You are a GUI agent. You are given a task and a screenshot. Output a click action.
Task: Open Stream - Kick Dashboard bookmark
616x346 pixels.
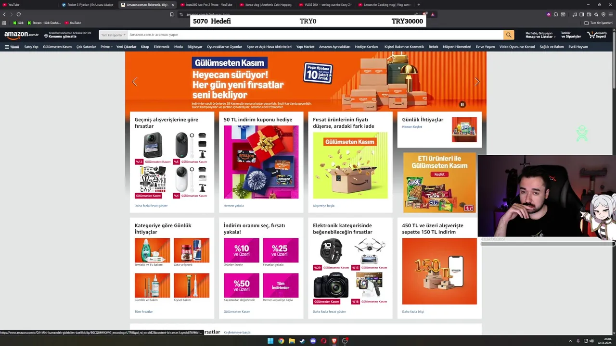(x=44, y=23)
